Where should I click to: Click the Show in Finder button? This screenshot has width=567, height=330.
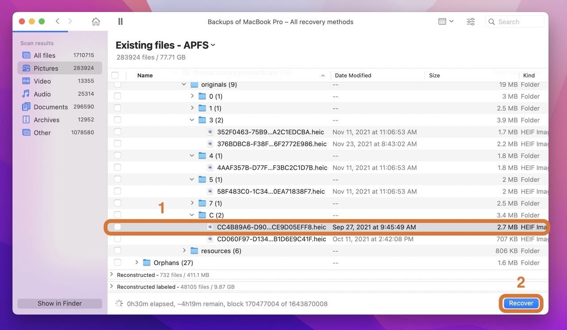coord(59,303)
